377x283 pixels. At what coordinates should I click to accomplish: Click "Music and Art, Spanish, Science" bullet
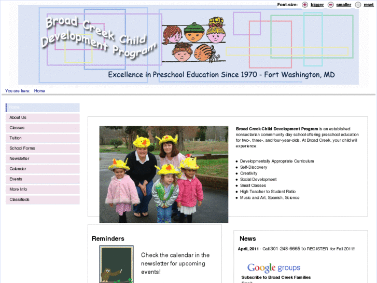(270, 197)
